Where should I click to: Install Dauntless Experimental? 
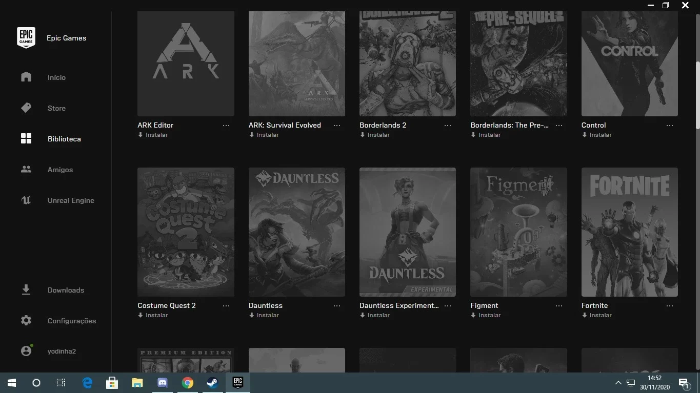pyautogui.click(x=374, y=315)
